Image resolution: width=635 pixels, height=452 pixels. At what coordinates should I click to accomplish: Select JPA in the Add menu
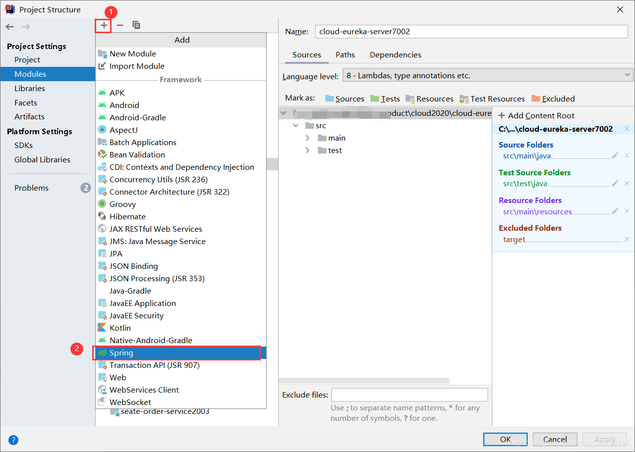click(x=181, y=253)
